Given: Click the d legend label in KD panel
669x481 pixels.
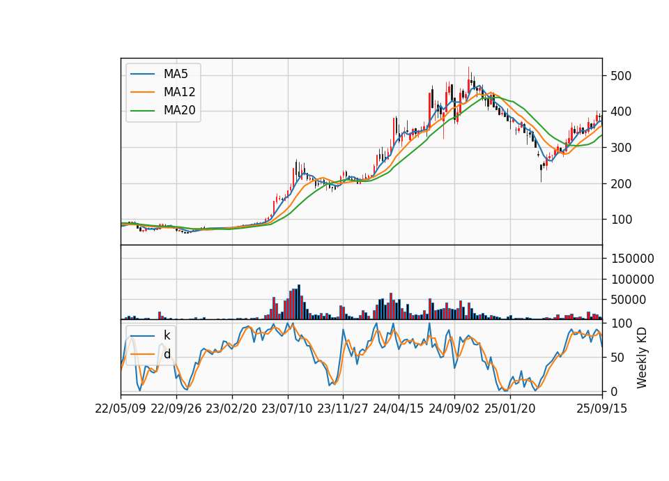Looking at the screenshot, I should 167,354.
